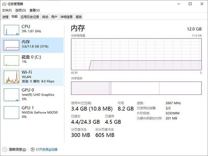Switch to the 详细信息 tab

(x=66, y=17)
